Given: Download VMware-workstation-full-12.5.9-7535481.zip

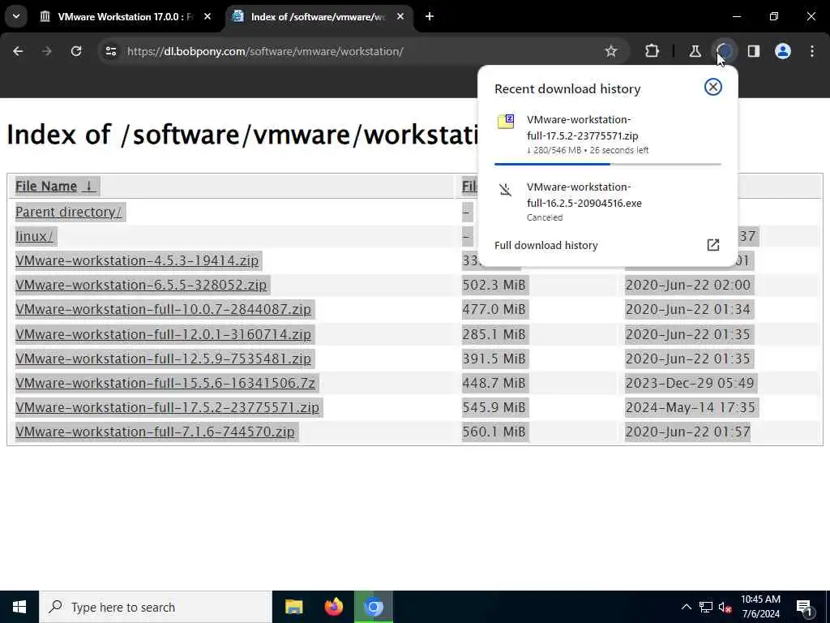Looking at the screenshot, I should click(x=163, y=359).
